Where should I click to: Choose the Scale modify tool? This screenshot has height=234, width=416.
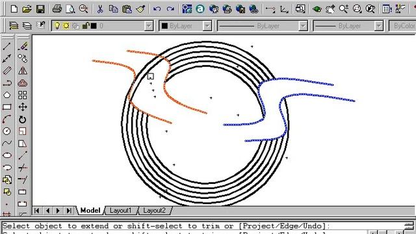pos(23,131)
